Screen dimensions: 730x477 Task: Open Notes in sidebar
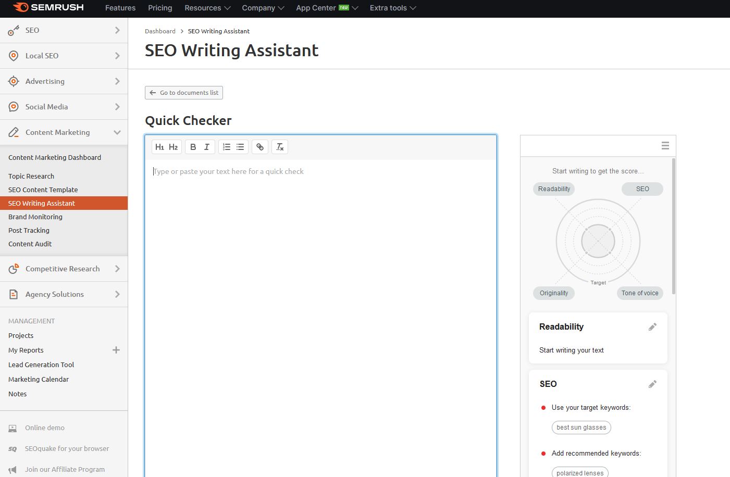[x=18, y=394]
